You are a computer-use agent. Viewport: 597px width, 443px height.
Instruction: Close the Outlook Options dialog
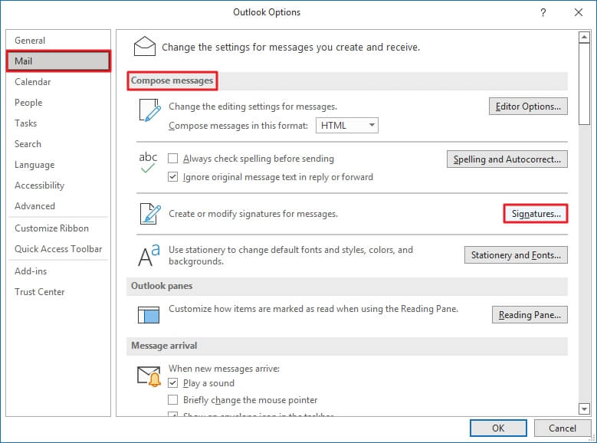pyautogui.click(x=579, y=12)
